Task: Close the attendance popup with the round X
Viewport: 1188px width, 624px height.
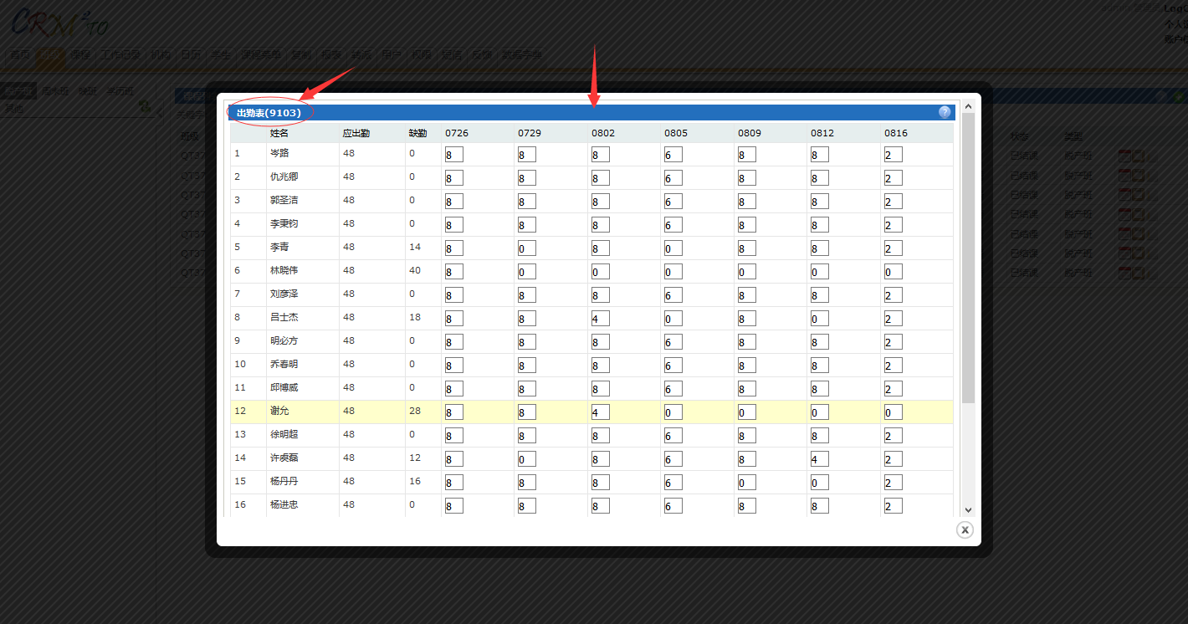Action: pos(965,529)
